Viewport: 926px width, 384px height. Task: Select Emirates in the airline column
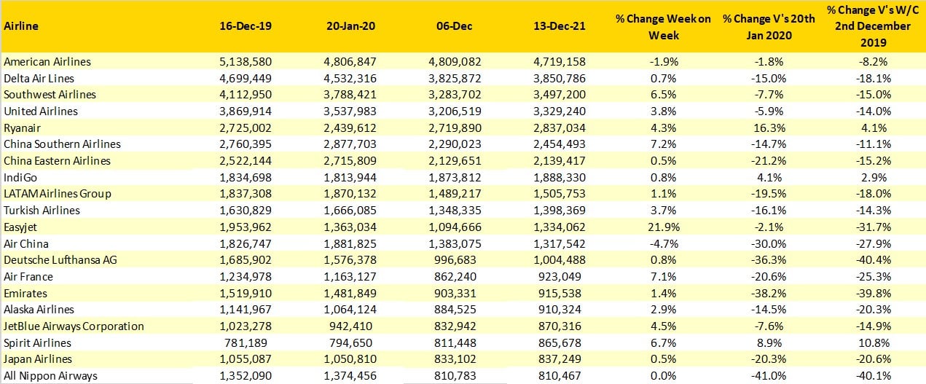pos(25,293)
